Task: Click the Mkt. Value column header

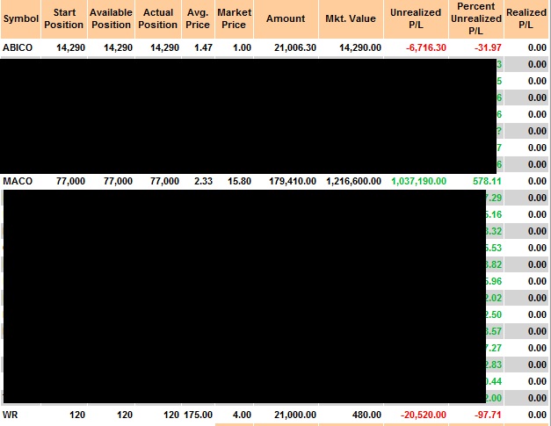Action: click(x=351, y=18)
